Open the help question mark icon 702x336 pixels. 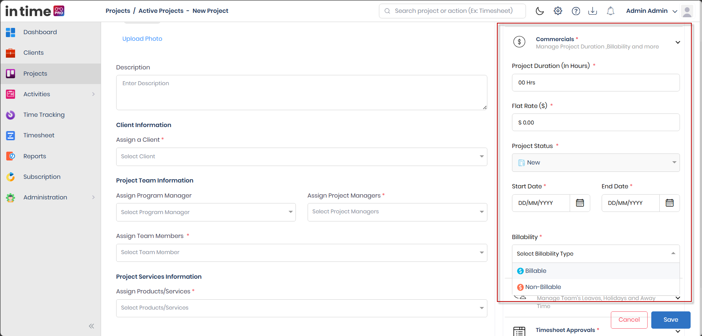tap(576, 11)
